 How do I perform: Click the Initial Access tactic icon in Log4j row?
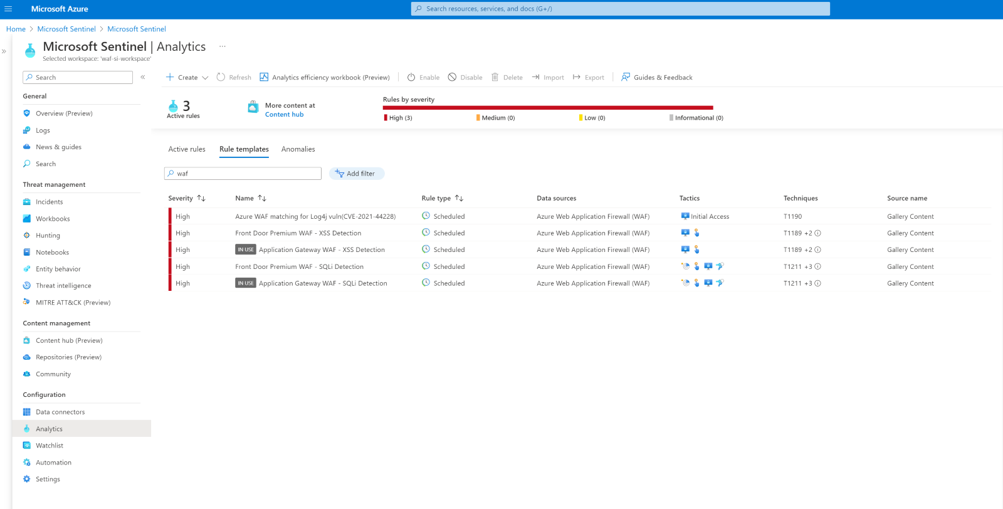click(685, 216)
